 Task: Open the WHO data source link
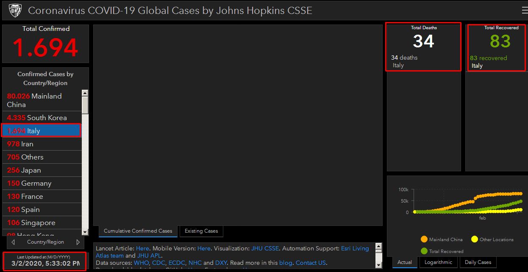pyautogui.click(x=141, y=263)
